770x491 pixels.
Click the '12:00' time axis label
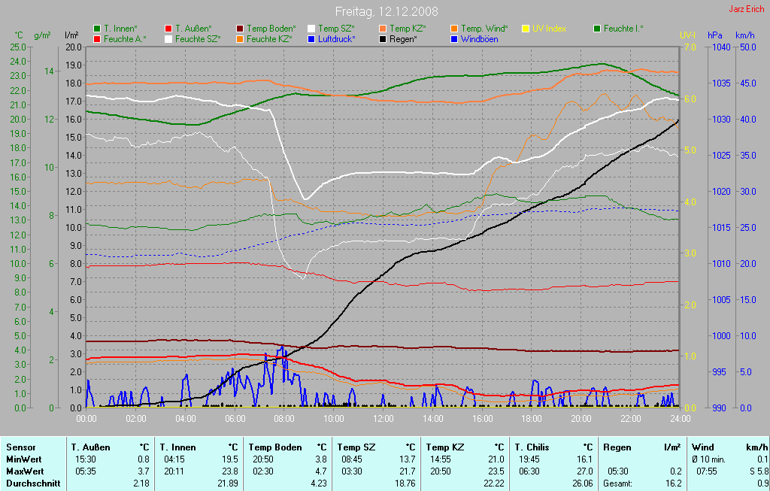[383, 419]
